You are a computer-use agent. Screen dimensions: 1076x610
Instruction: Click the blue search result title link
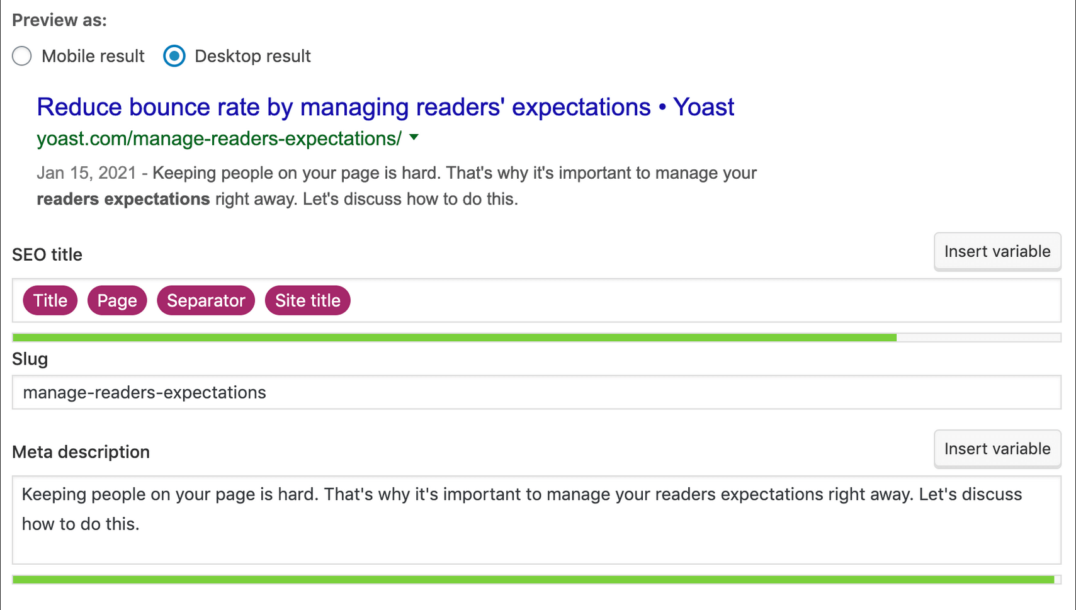(x=385, y=106)
